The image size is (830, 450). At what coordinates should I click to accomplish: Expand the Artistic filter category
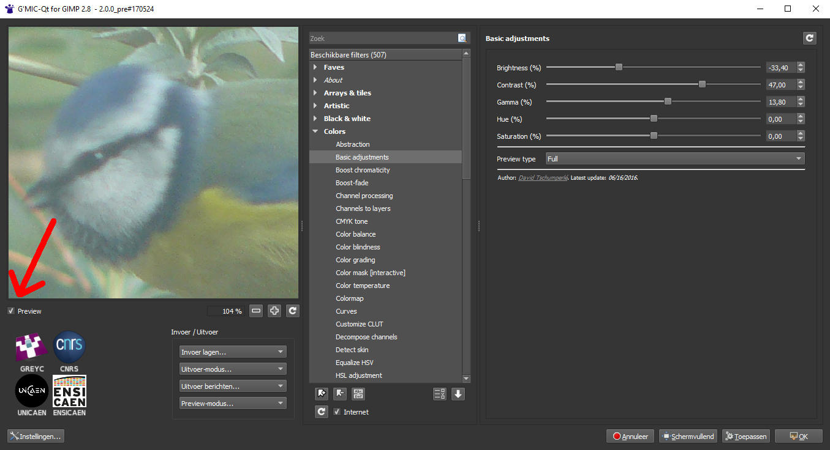coord(316,106)
